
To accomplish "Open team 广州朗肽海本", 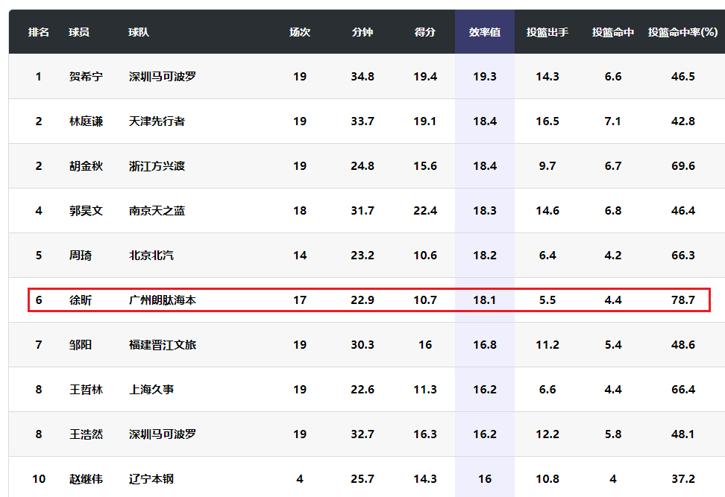I will pos(163,300).
